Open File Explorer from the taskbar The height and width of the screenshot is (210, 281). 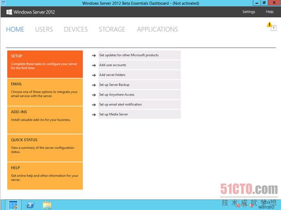pos(47,205)
